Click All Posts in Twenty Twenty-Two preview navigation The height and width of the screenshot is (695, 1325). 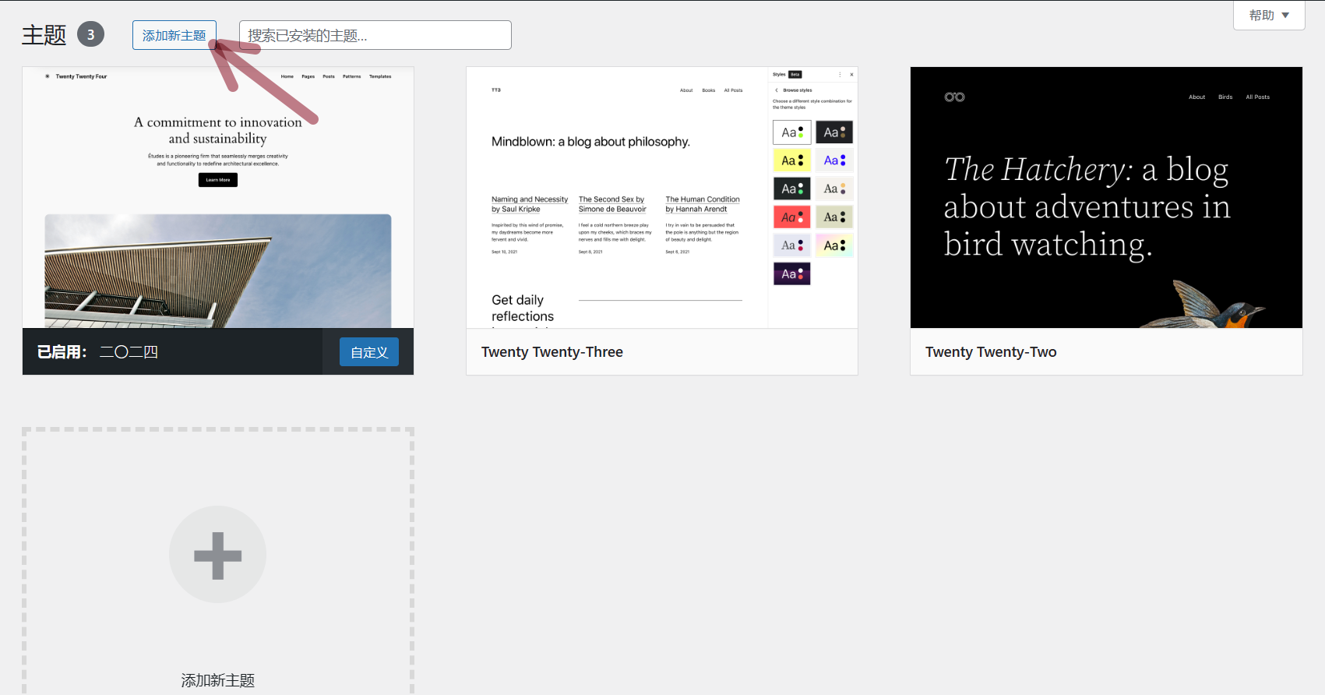pyautogui.click(x=1257, y=97)
